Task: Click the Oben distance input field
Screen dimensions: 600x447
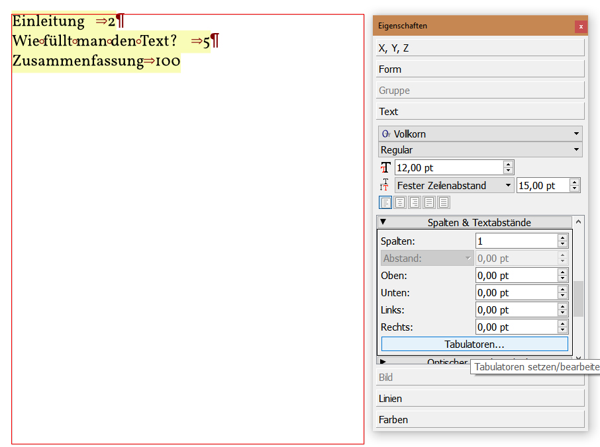Action: tap(516, 276)
